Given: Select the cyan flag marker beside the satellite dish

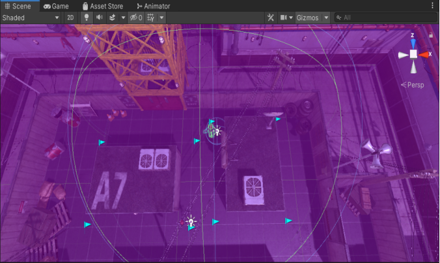Looking at the screenshot, I should point(278,119).
